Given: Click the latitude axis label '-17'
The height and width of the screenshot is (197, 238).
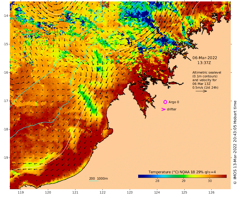Looking at the screenshot, I should click(6, 101).
